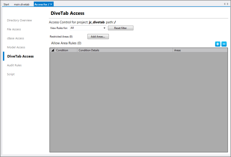Open File Access section
Image resolution: width=231 pixels, height=157 pixels.
click(14, 29)
